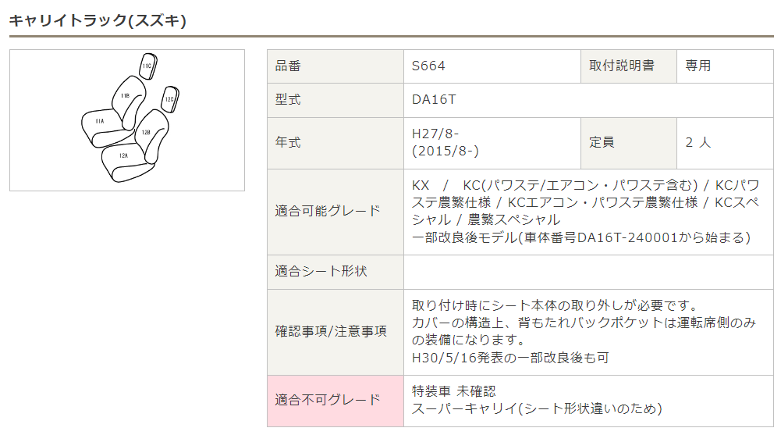Click headrest part labeled 12C

(x=170, y=99)
